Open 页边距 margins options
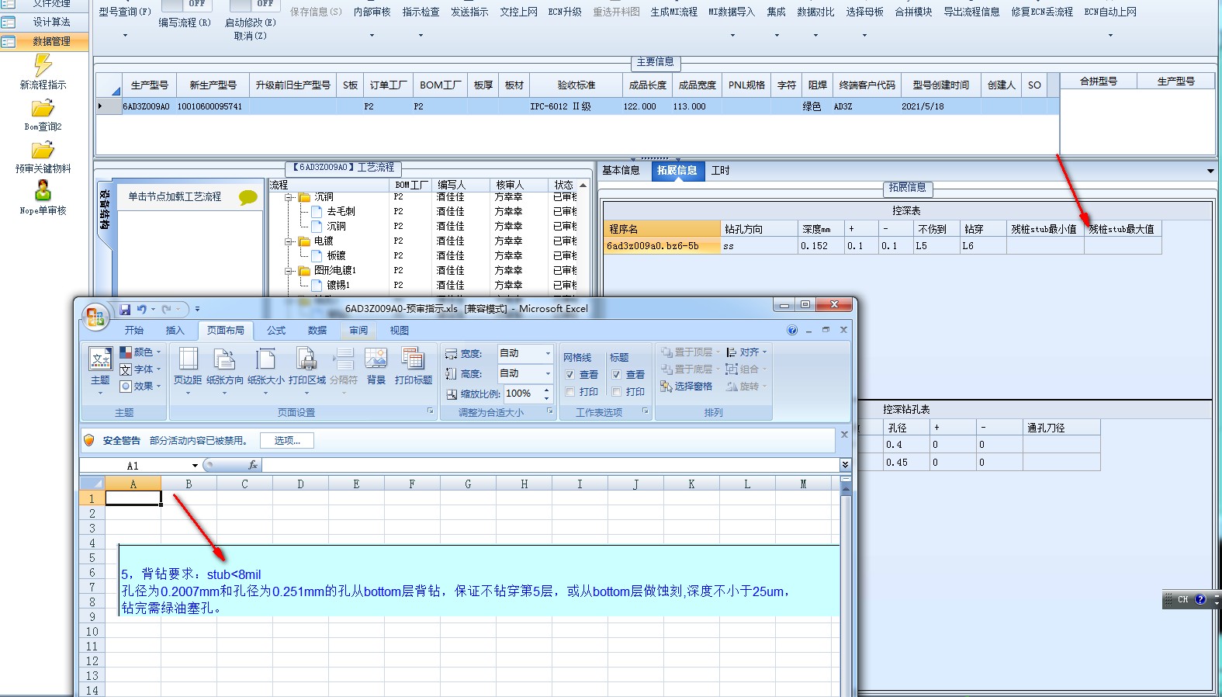Image resolution: width=1222 pixels, height=697 pixels. point(188,371)
